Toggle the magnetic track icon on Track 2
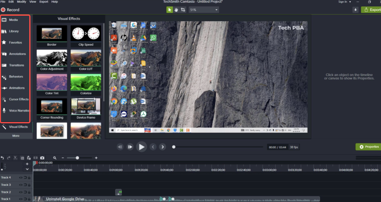This screenshot has width=381, height=202. click(25, 192)
